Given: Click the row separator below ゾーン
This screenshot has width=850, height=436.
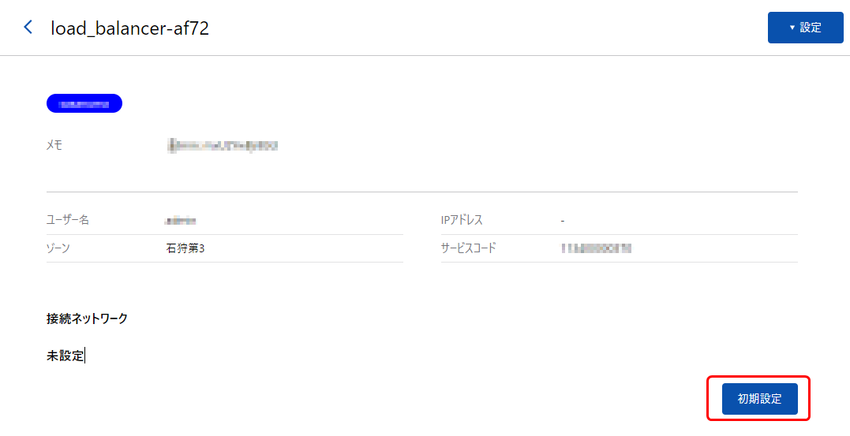Looking at the screenshot, I should 225,262.
